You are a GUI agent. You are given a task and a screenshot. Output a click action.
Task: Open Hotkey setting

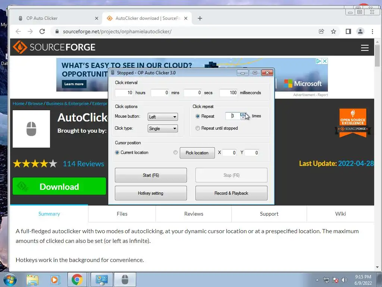pyautogui.click(x=151, y=193)
